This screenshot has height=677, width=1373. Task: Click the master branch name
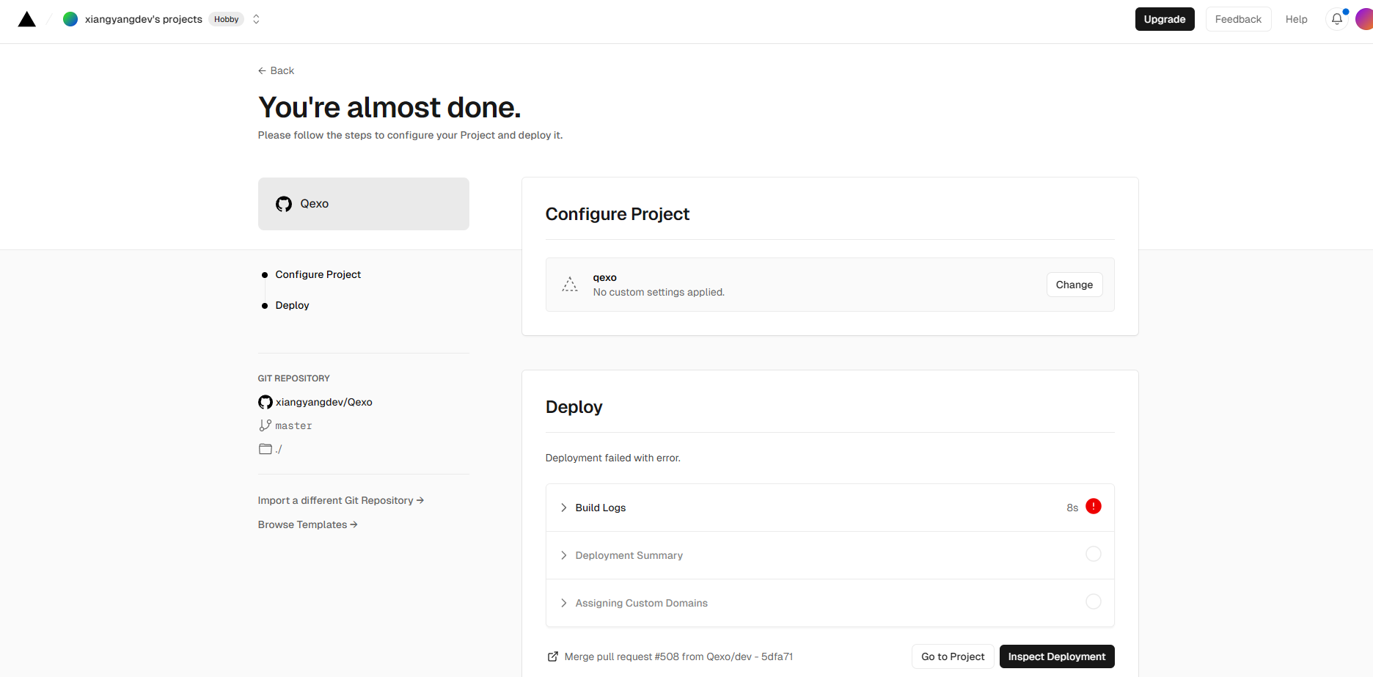coord(293,425)
